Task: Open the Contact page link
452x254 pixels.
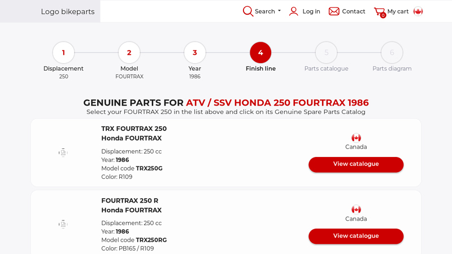Action: click(354, 11)
